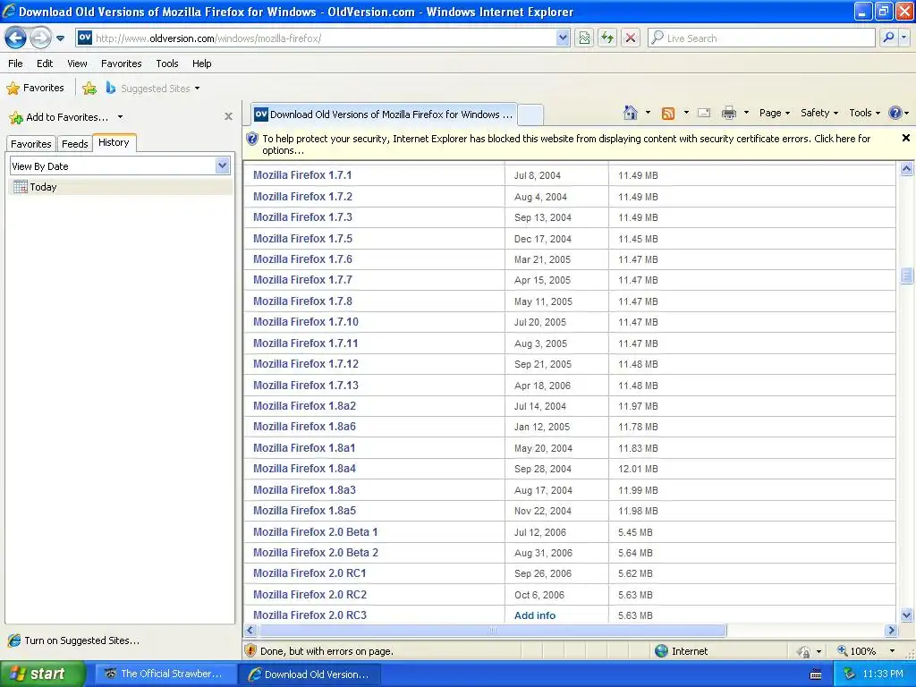Open the zoom level dropdown arrow
The image size is (916, 687).
coord(892,651)
